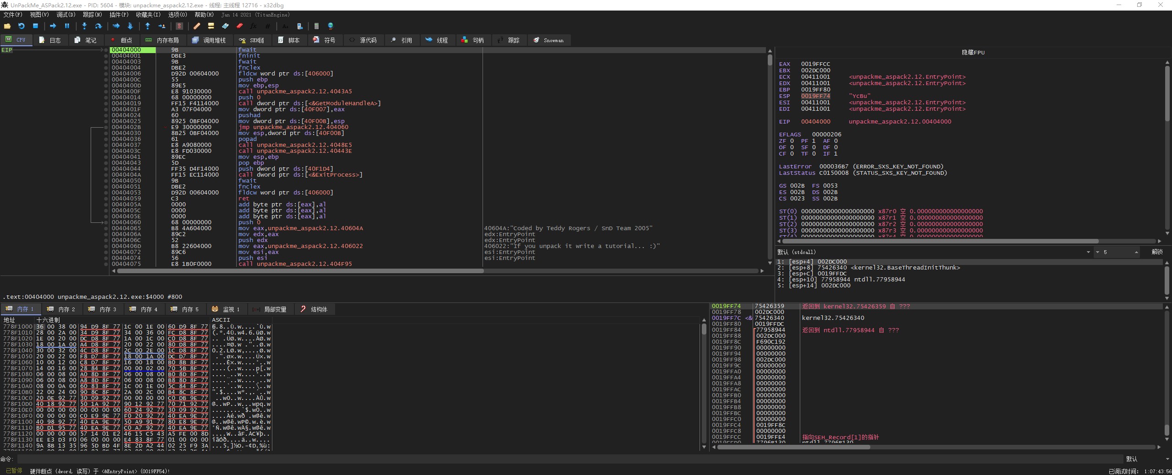The height and width of the screenshot is (475, 1172).
Task: Switch to the 内存布局 tab
Action: click(163, 40)
